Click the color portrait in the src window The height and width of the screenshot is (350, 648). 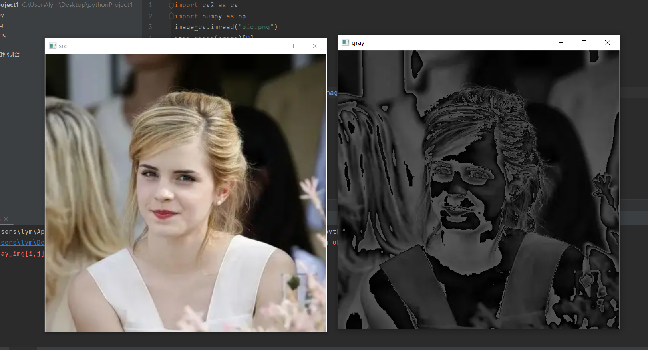[186, 193]
